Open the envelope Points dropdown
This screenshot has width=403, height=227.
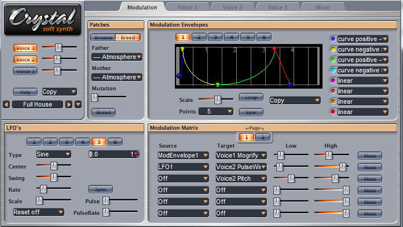tap(216, 112)
